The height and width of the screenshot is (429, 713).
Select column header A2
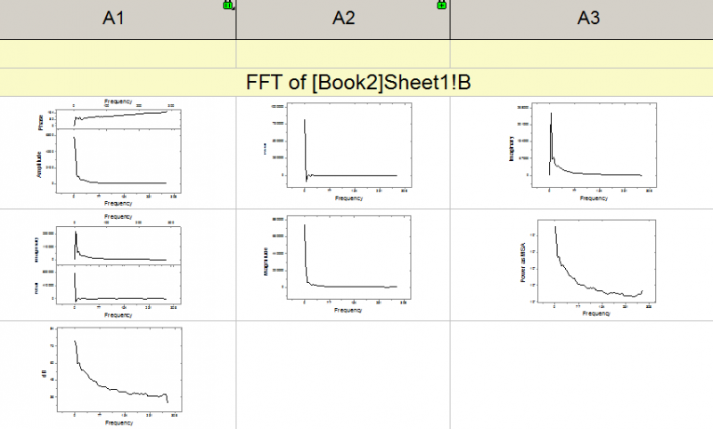(343, 19)
